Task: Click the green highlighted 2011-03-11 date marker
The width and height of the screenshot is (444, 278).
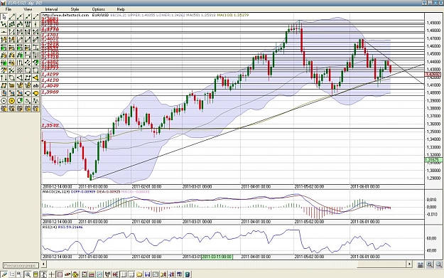Action: click(217, 257)
